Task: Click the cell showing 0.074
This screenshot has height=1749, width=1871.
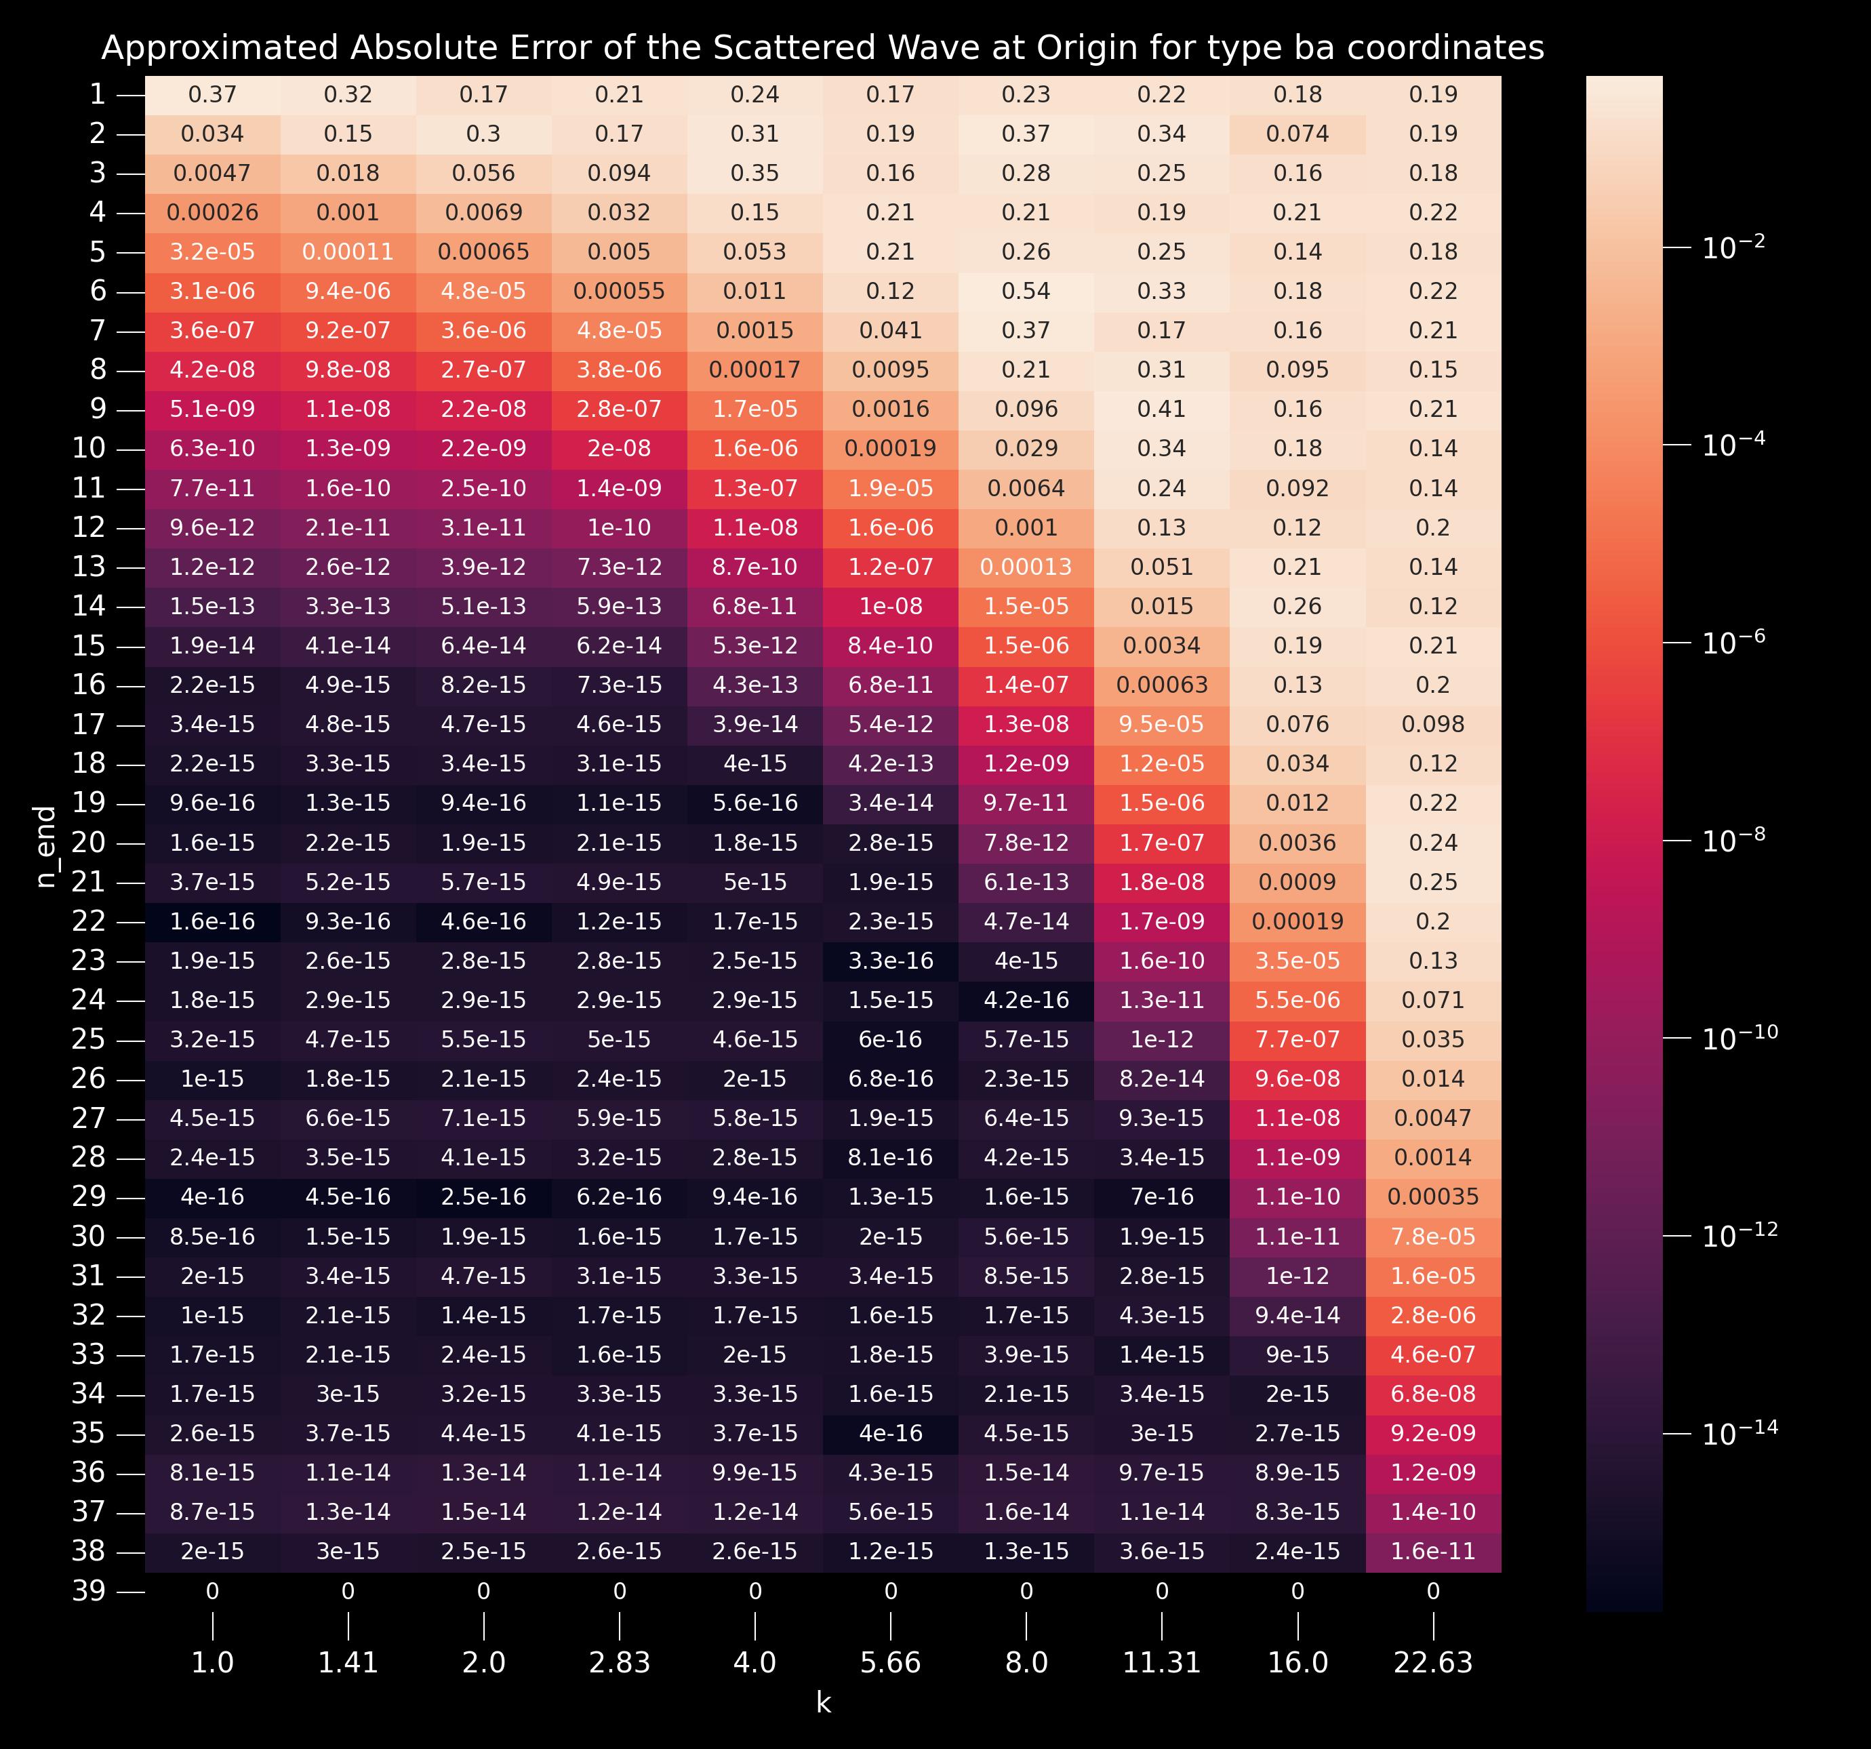Action: (1297, 134)
